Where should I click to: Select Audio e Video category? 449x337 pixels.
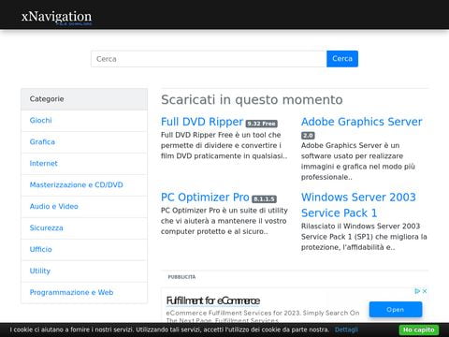tap(53, 207)
